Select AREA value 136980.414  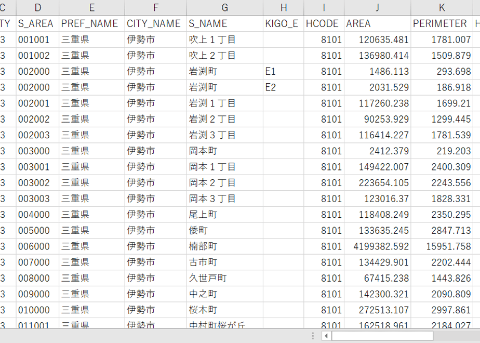pyautogui.click(x=378, y=56)
